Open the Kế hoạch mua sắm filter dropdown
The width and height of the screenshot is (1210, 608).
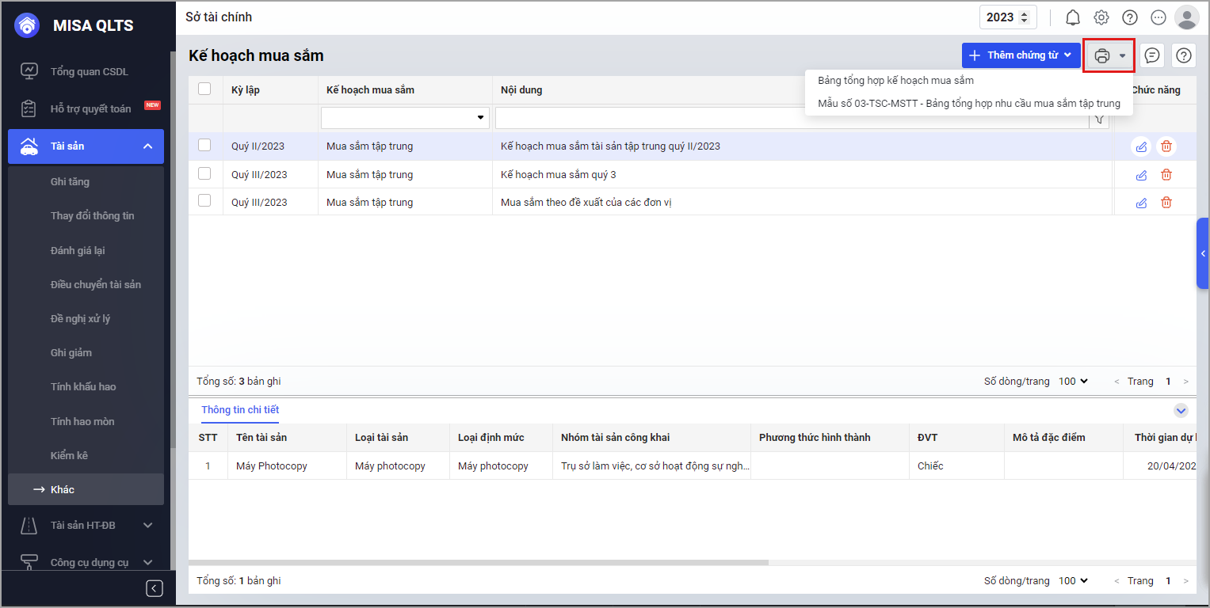click(x=480, y=118)
